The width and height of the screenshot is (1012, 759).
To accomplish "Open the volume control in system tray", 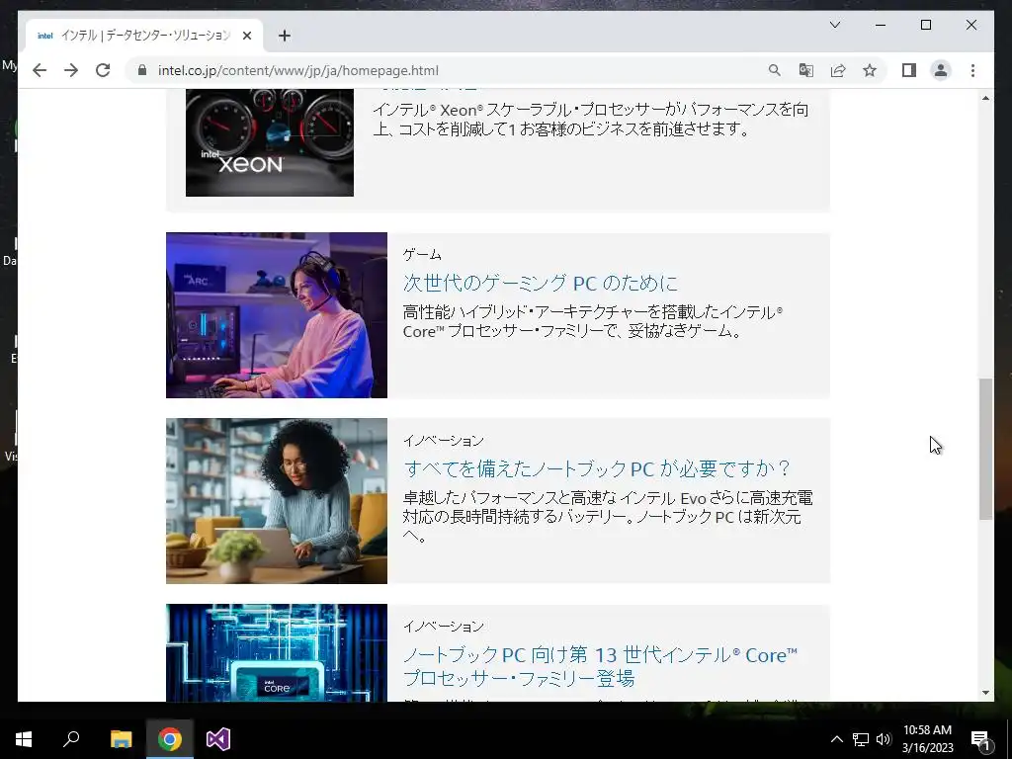I will (884, 739).
